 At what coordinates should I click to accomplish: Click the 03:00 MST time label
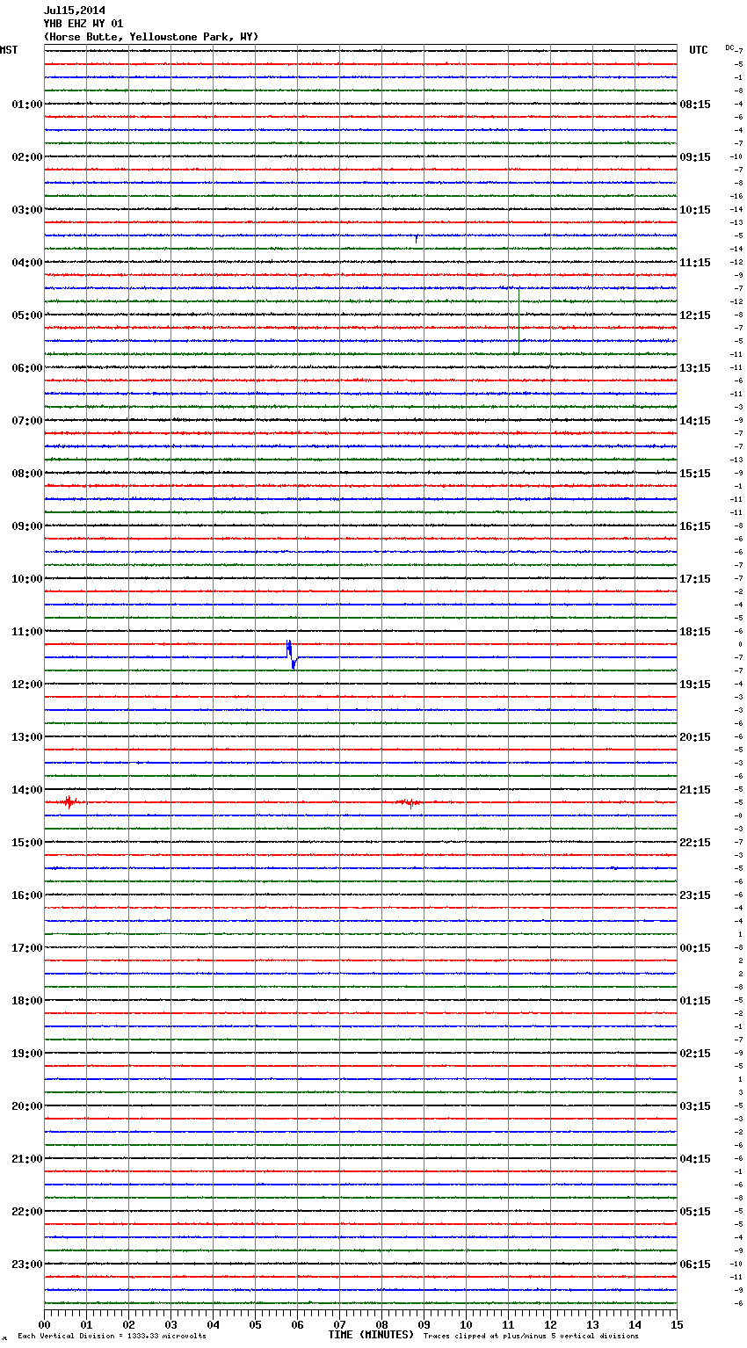pyautogui.click(x=27, y=210)
